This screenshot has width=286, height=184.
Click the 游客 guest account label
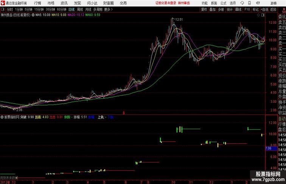pos(274,3)
